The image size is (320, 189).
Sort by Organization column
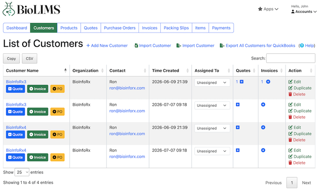88,70
